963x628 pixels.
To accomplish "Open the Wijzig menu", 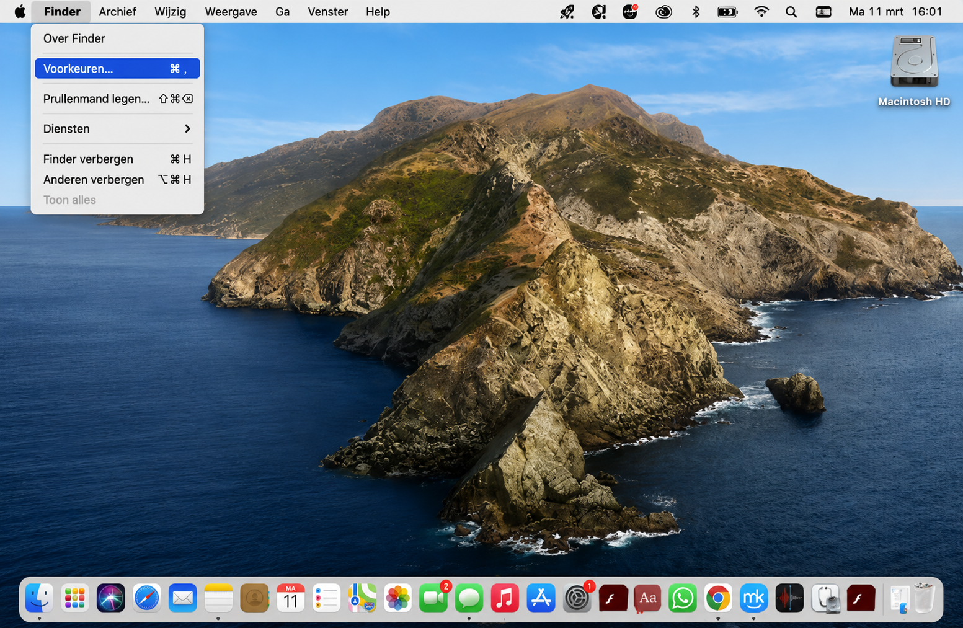I will 171,12.
